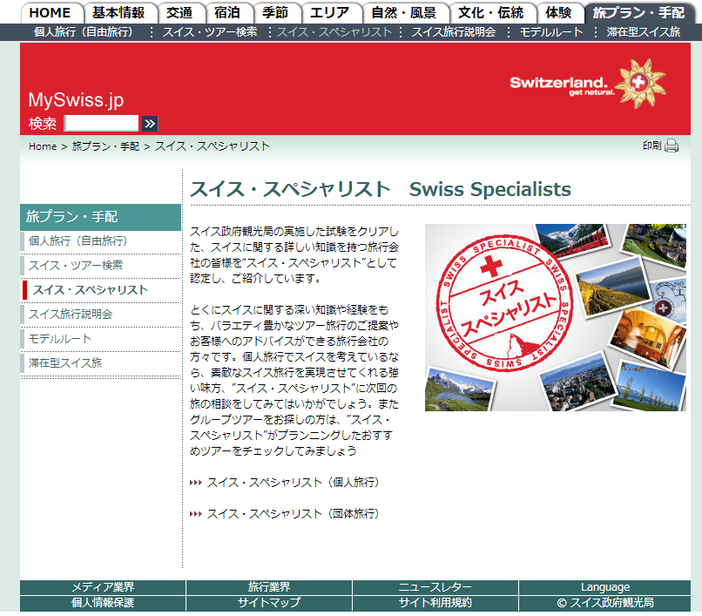Image resolution: width=702 pixels, height=616 pixels.
Task: Go to the 自然・風景 tab
Action: click(x=404, y=12)
